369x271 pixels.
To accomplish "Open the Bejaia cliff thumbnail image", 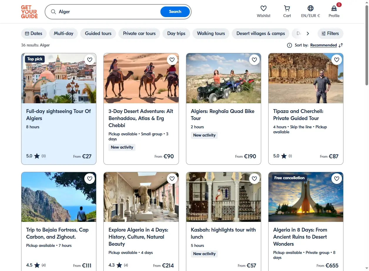I will pos(59,197).
